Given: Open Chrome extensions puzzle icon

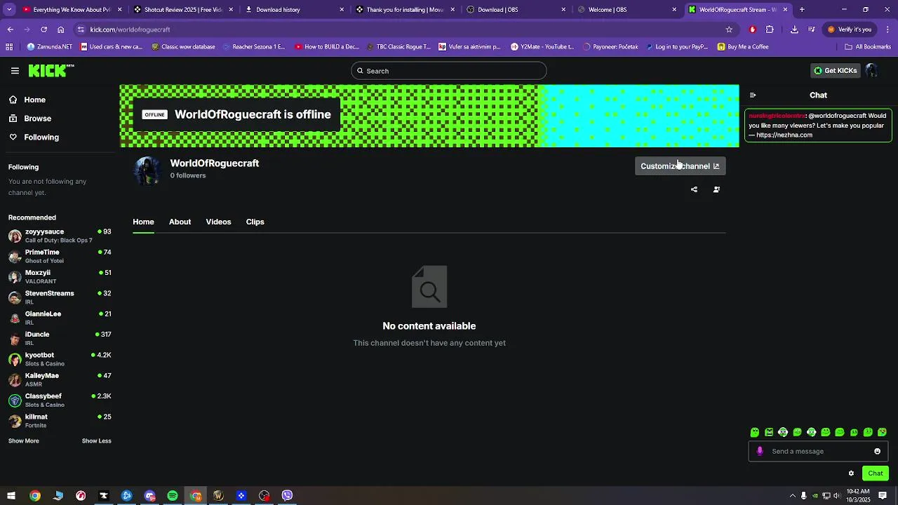Looking at the screenshot, I should point(770,29).
